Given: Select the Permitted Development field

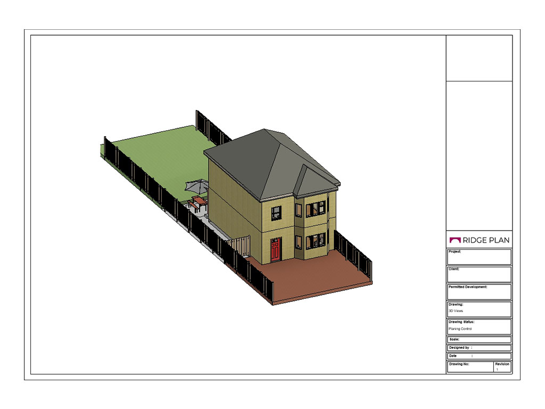Looking at the screenshot, I should 479,292.
